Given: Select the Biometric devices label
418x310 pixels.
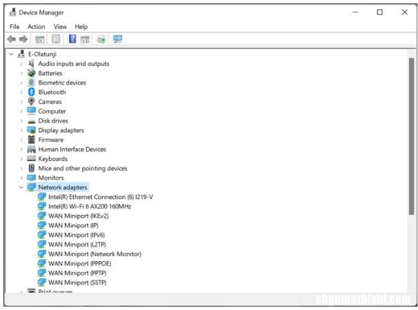Looking at the screenshot, I should point(62,83).
